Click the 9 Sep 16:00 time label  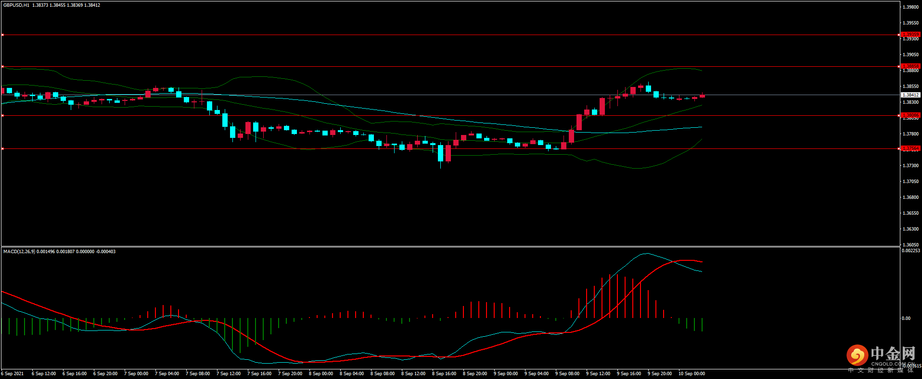pos(629,374)
